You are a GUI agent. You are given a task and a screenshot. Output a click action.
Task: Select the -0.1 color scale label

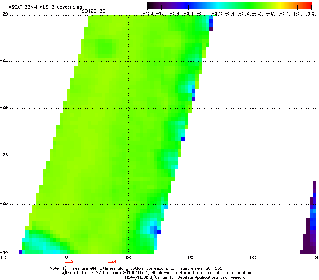(x=285, y=14)
